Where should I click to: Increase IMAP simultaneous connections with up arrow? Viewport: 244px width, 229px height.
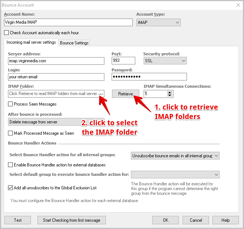click(169, 92)
